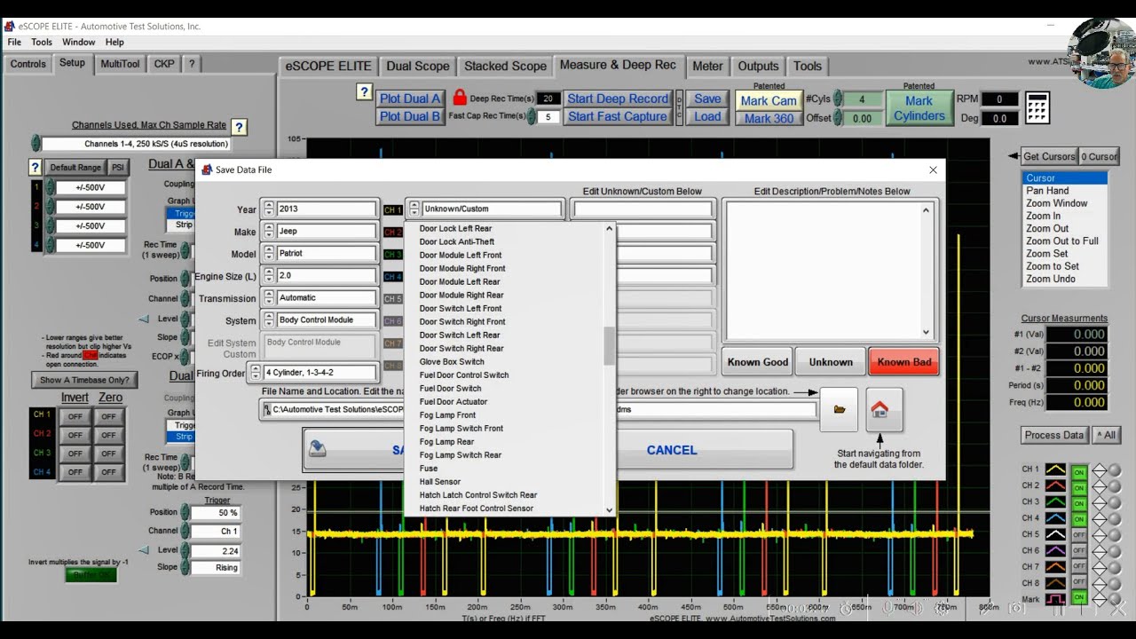Toggle CH 5 display OFF button
This screenshot has height=639, width=1136.
tap(1079, 535)
